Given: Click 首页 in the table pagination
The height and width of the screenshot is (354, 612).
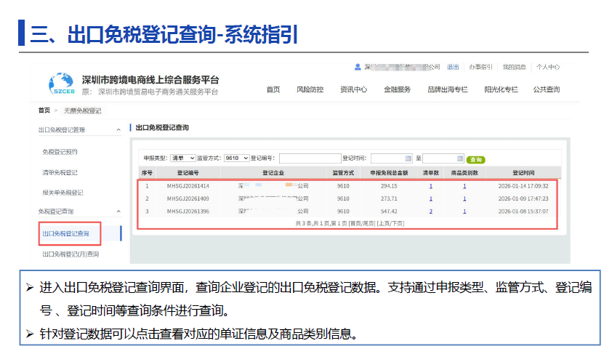Looking at the screenshot, I should 355,224.
